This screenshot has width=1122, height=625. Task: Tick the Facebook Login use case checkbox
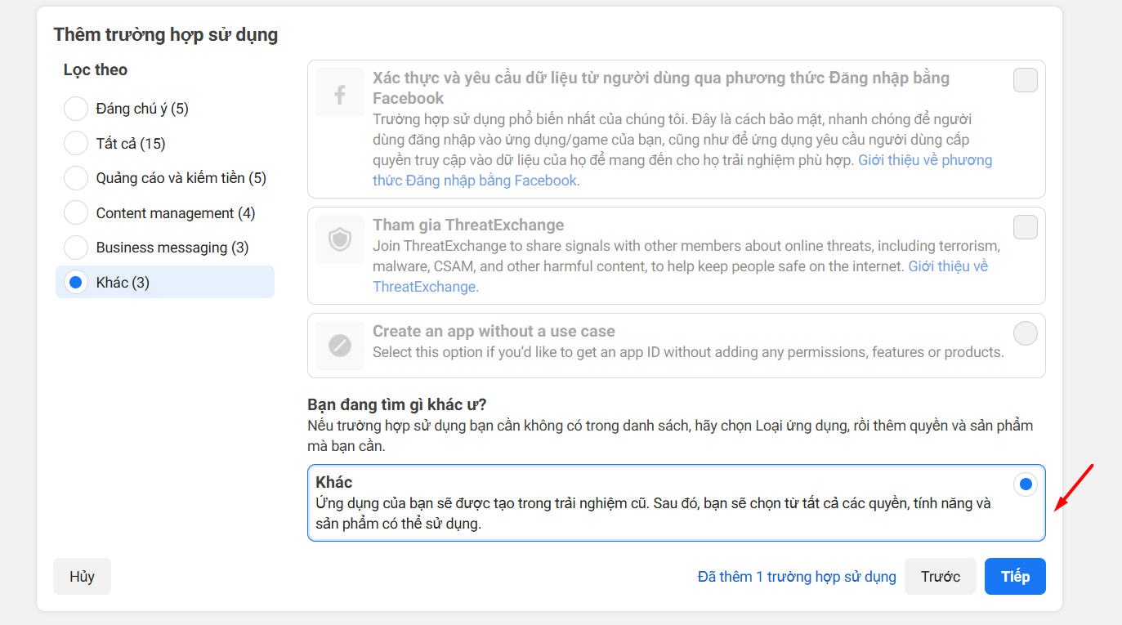coord(1026,80)
